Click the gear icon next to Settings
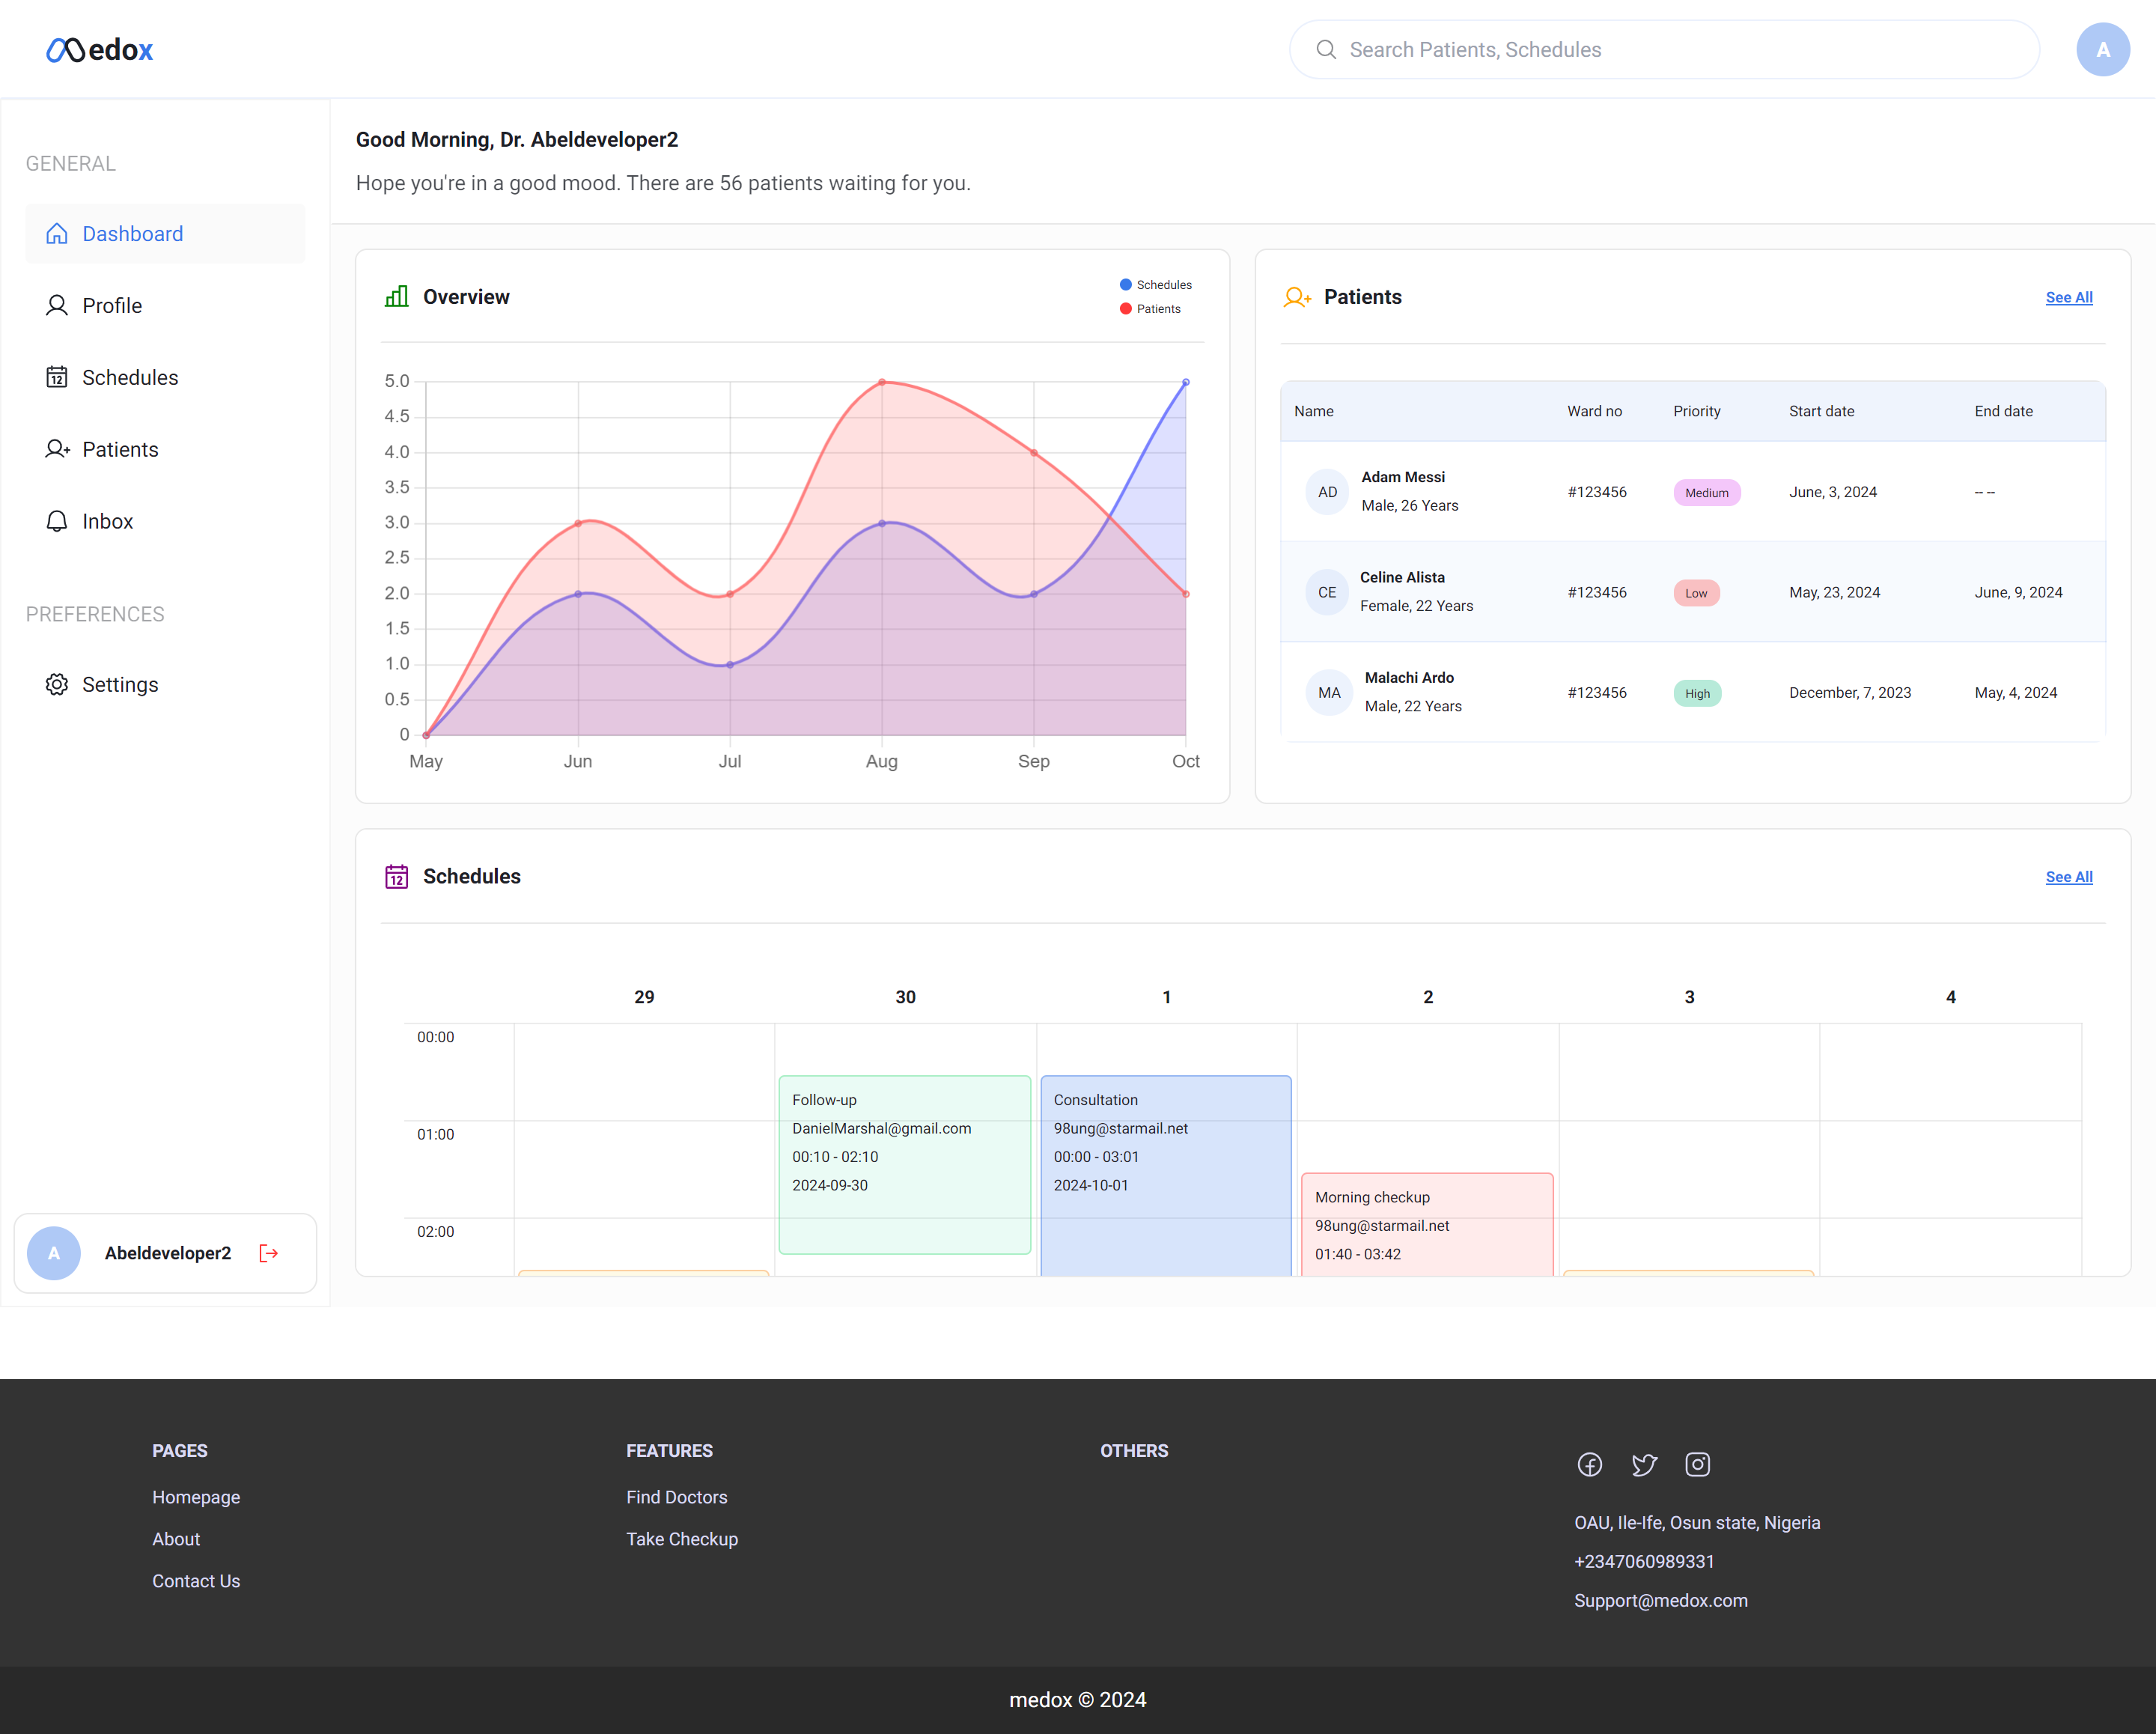Image resolution: width=2156 pixels, height=1734 pixels. pyautogui.click(x=57, y=685)
